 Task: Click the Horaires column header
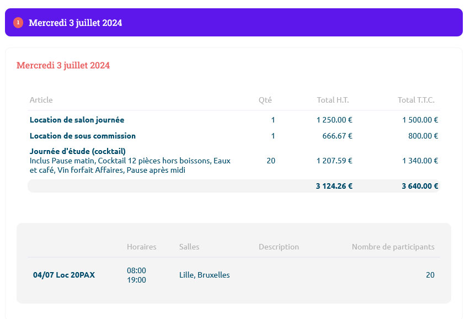(x=141, y=247)
